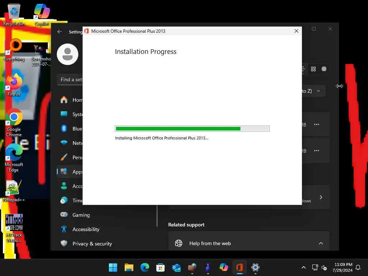Open File Explorer from the taskbar
This screenshot has width=368, height=276.
coord(129,267)
